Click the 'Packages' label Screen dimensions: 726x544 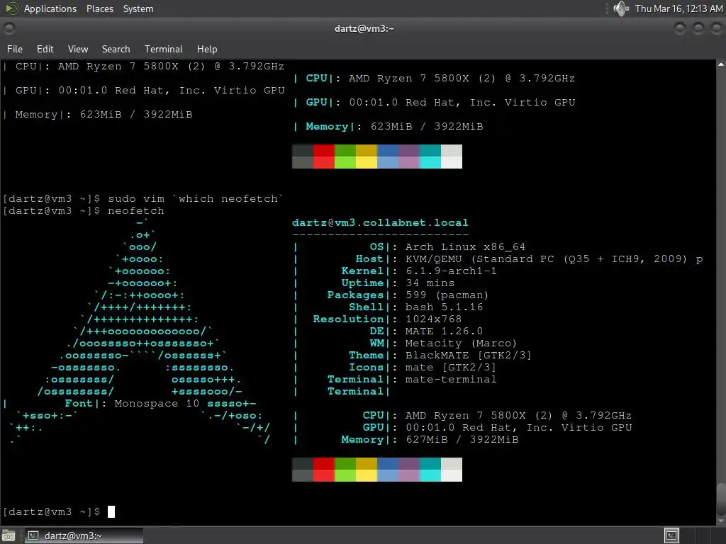(x=356, y=295)
